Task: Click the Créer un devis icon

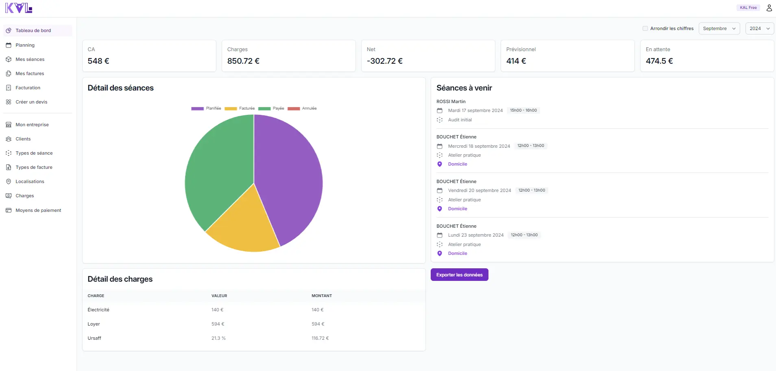Action: click(x=9, y=102)
